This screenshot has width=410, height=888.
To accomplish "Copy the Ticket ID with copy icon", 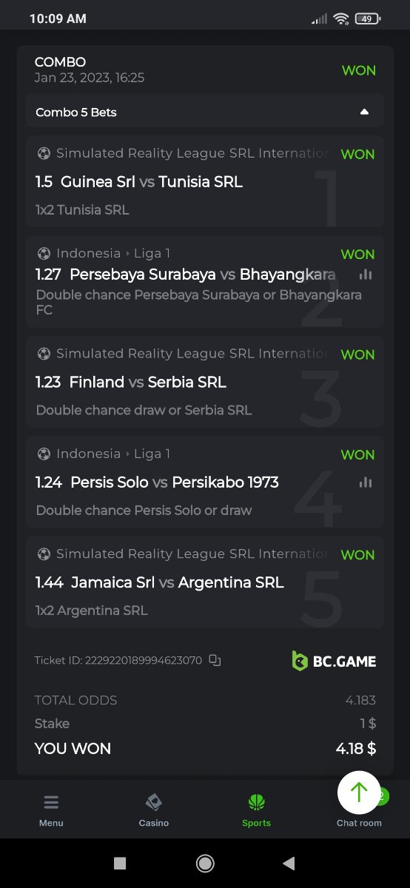I will (x=215, y=660).
